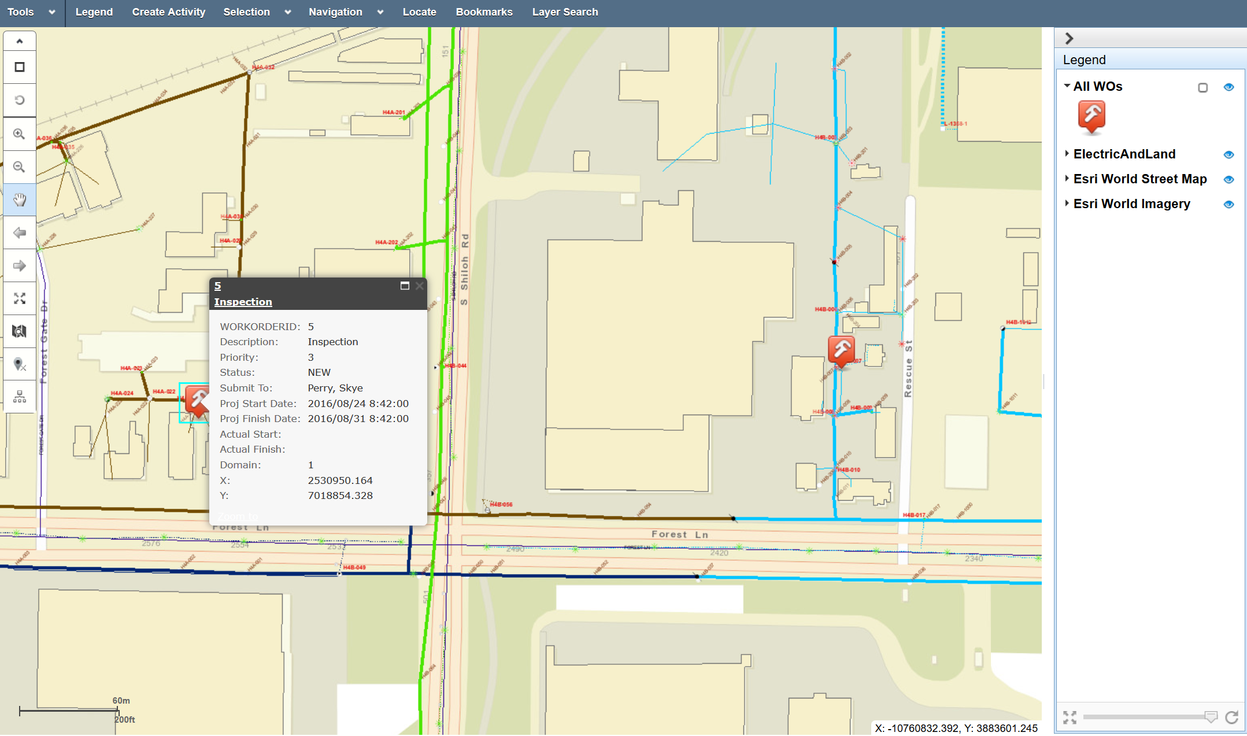Toggle All WOs layer visibility eye
This screenshot has height=736, width=1247.
(x=1229, y=87)
